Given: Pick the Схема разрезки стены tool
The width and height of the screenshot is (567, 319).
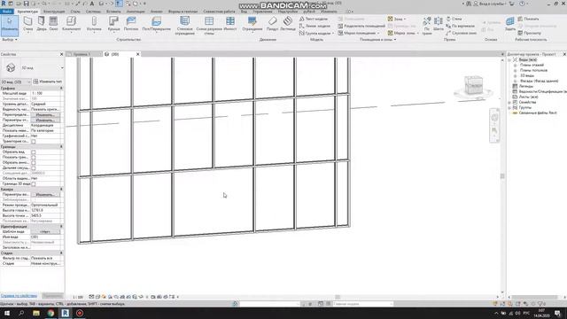Looking at the screenshot, I should 209,26.
